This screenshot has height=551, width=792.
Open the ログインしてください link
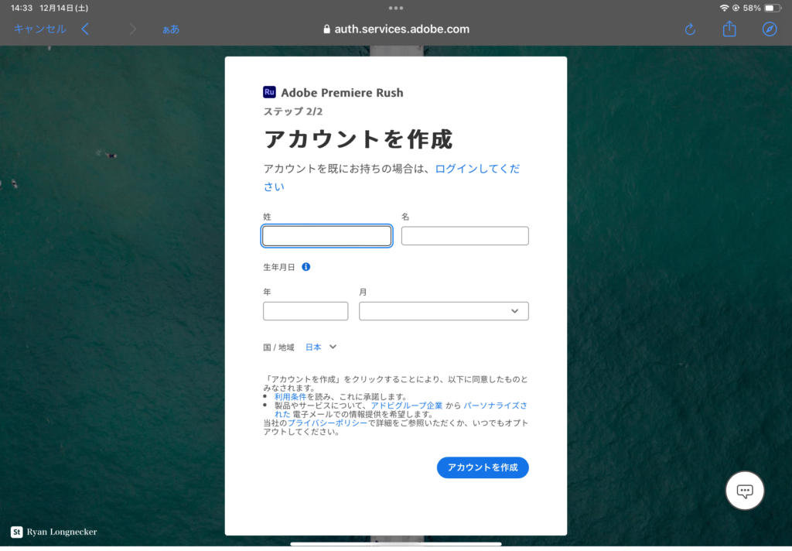click(x=476, y=169)
